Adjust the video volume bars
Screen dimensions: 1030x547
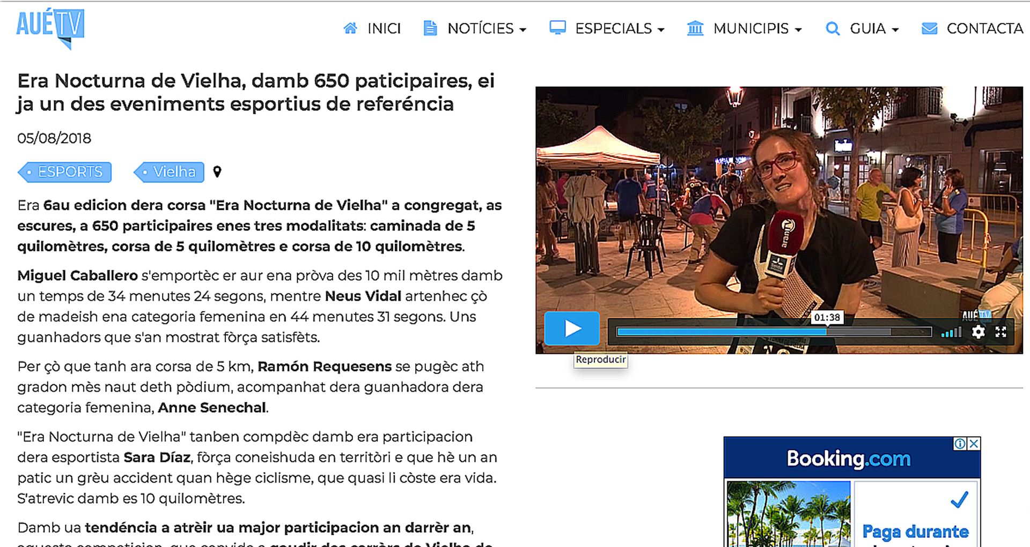(x=952, y=333)
